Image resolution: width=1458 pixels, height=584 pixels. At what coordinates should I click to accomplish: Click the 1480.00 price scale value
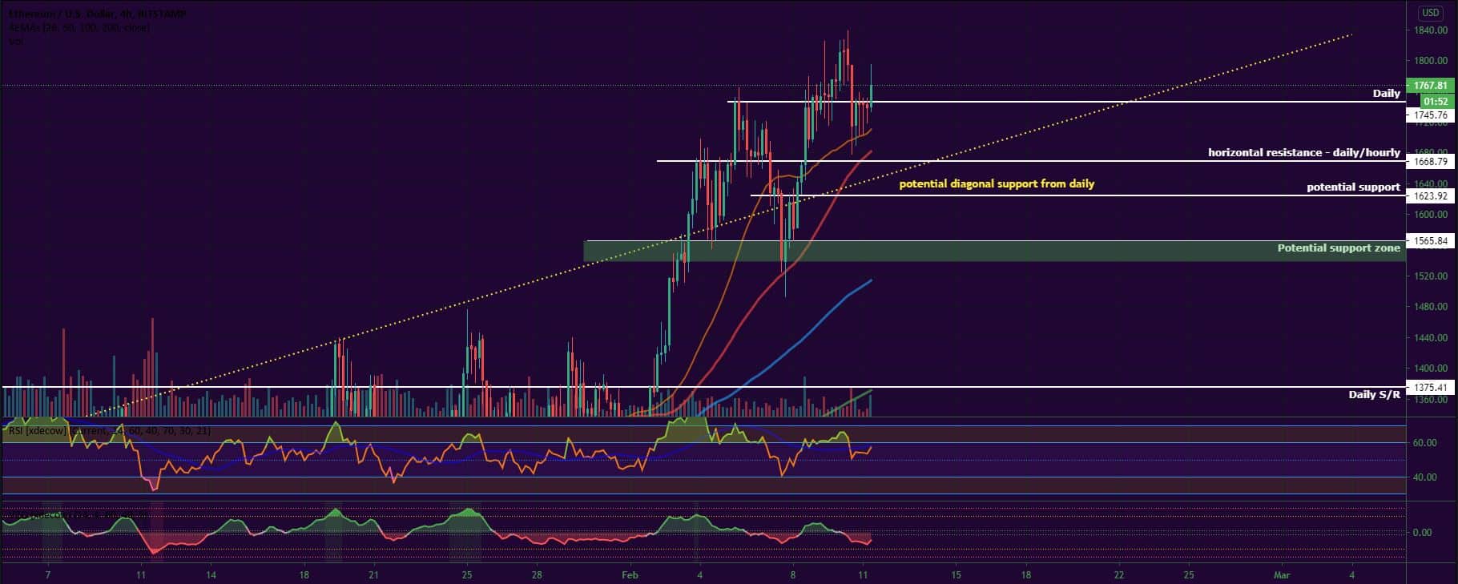1431,307
